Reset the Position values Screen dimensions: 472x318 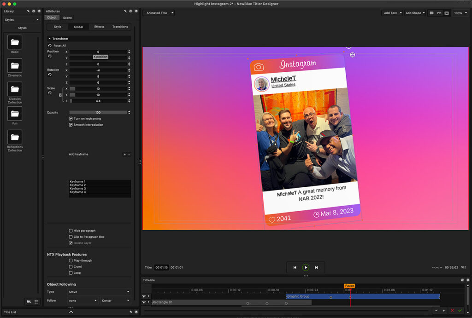point(50,56)
